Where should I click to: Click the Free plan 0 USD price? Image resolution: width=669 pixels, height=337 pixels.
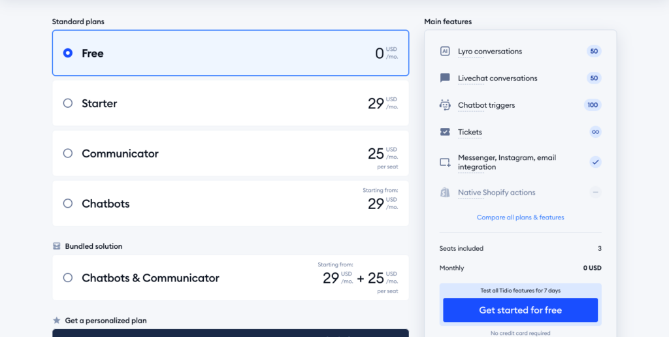click(x=387, y=53)
